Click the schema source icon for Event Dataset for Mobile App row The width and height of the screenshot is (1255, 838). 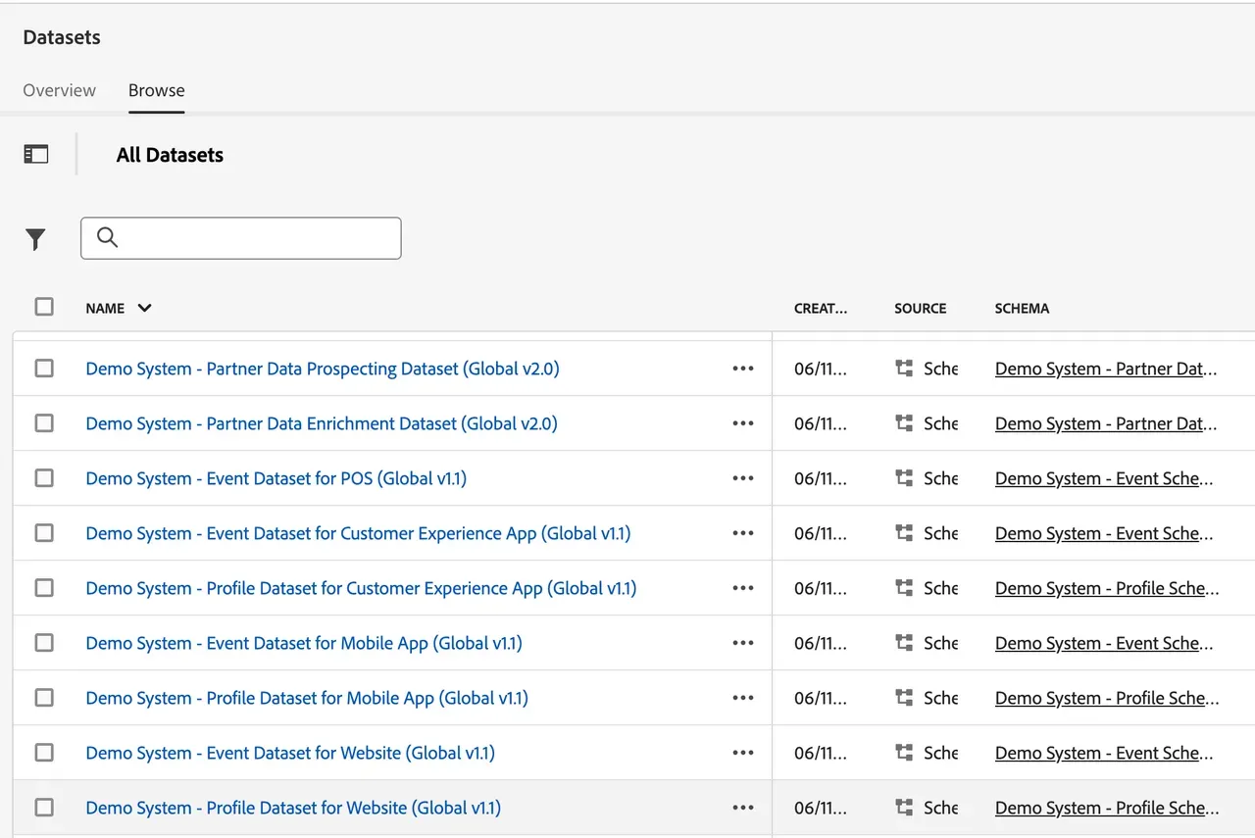904,643
